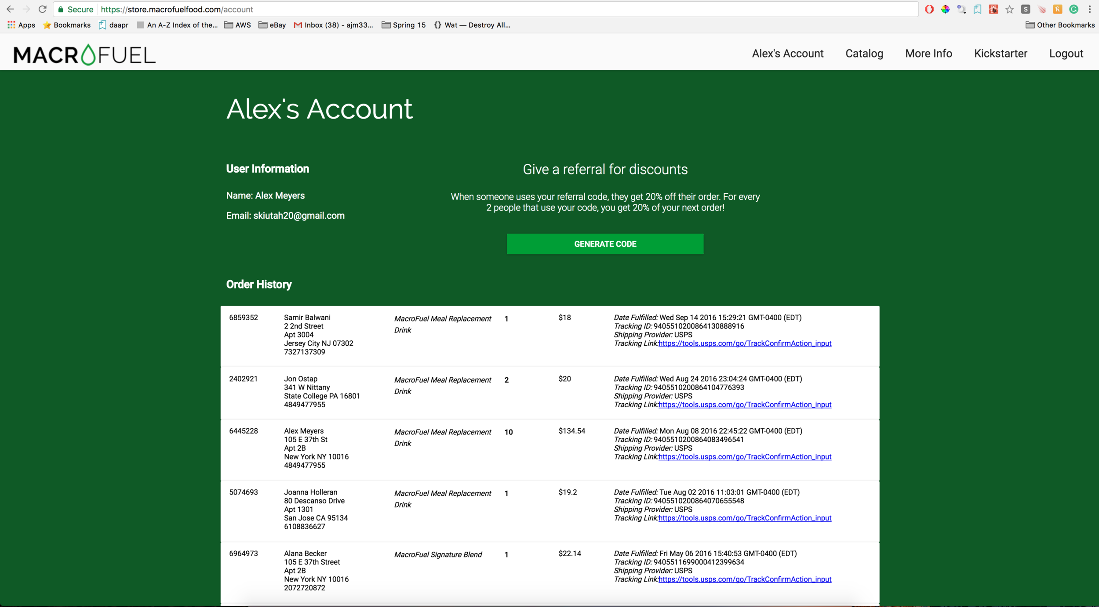1099x607 pixels.
Task: Reload the page with the refresh icon
Action: [43, 9]
